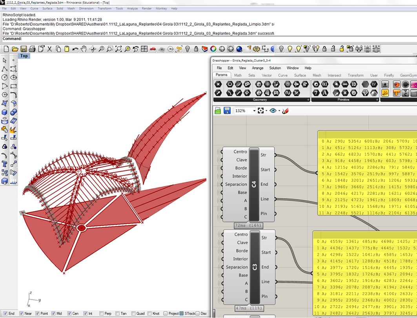The image size is (417, 318).
Task: Expand the Primitive panel in Grasshopper
Action: coord(377,100)
